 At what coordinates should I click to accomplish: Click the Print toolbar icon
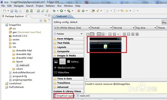pyautogui.click(x=20, y=11)
